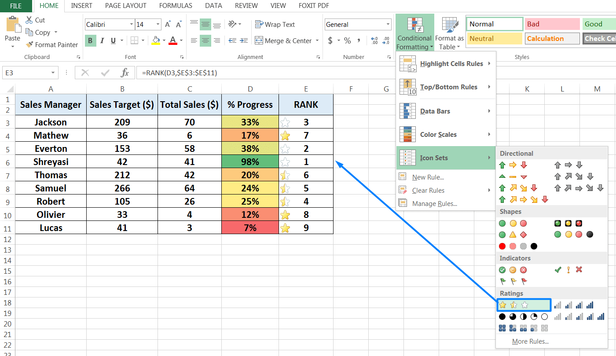
Task: Toggle Underline formatting
Action: point(113,41)
